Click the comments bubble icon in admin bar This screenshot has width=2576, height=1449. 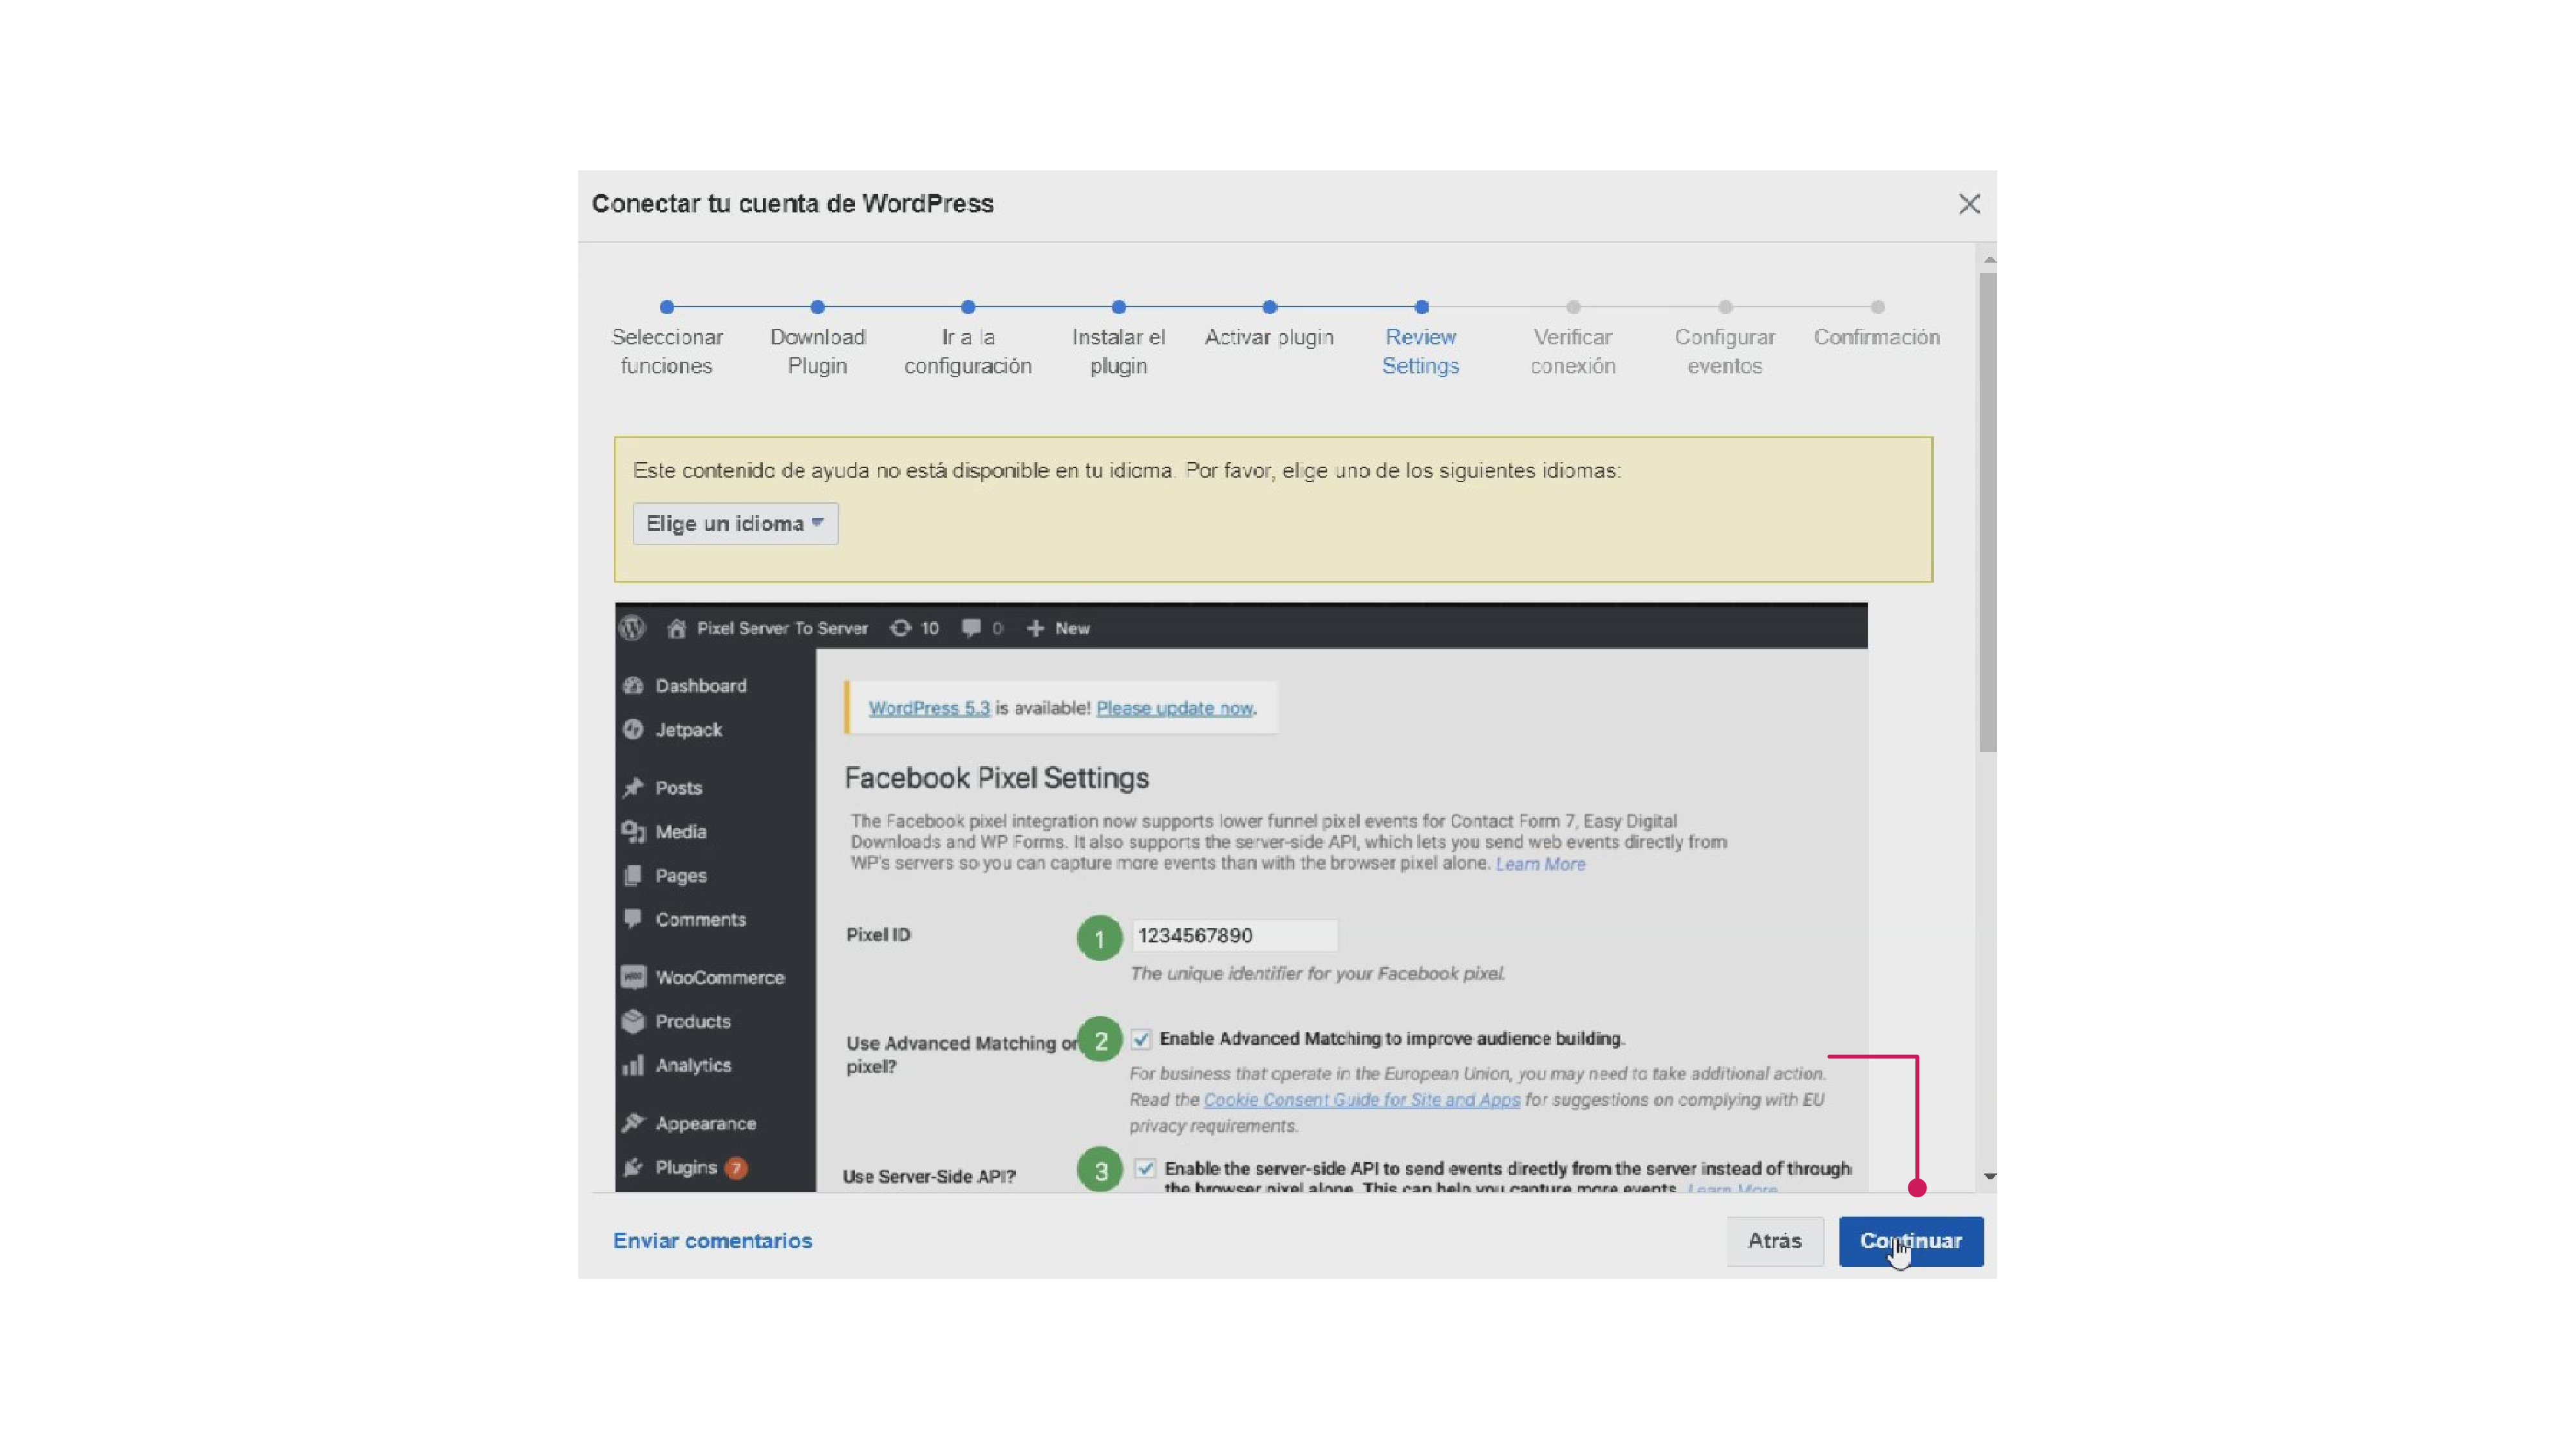tap(971, 628)
